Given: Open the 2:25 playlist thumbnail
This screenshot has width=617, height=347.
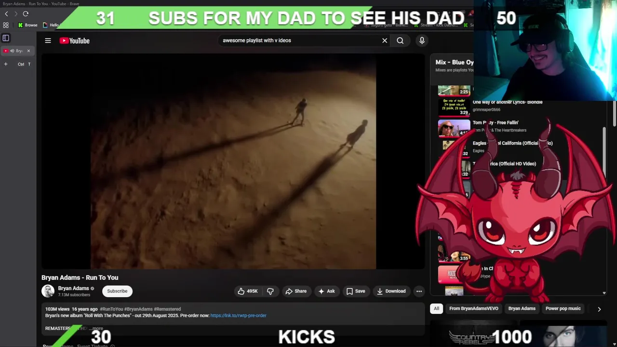Looking at the screenshot, I should click(454, 91).
